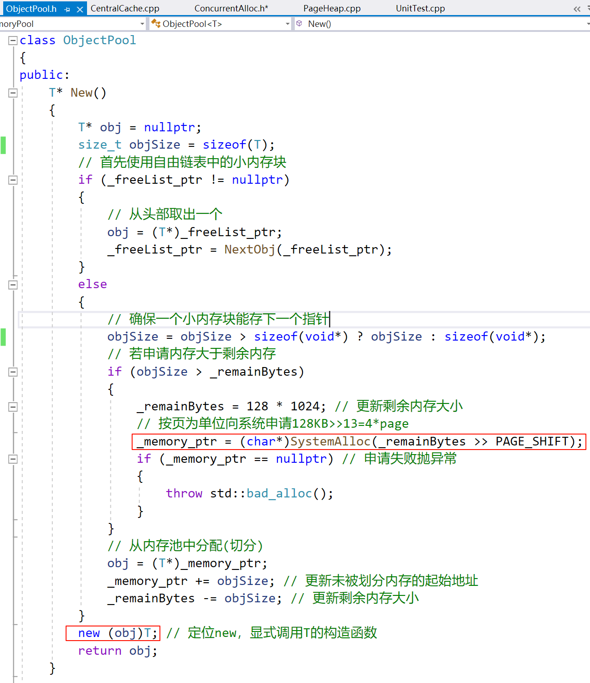Collapse the if objSize > _remainBytes block
The image size is (590, 683).
[x=13, y=372]
